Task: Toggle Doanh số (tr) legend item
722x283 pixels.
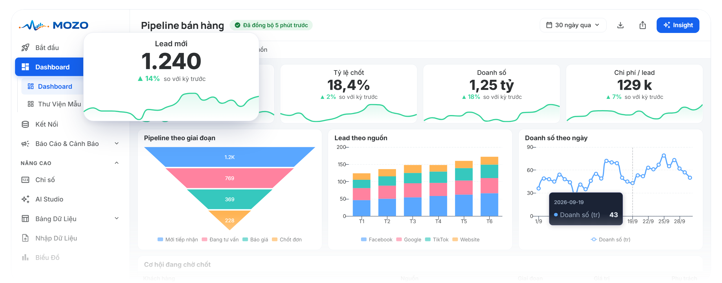Action: tap(611, 239)
